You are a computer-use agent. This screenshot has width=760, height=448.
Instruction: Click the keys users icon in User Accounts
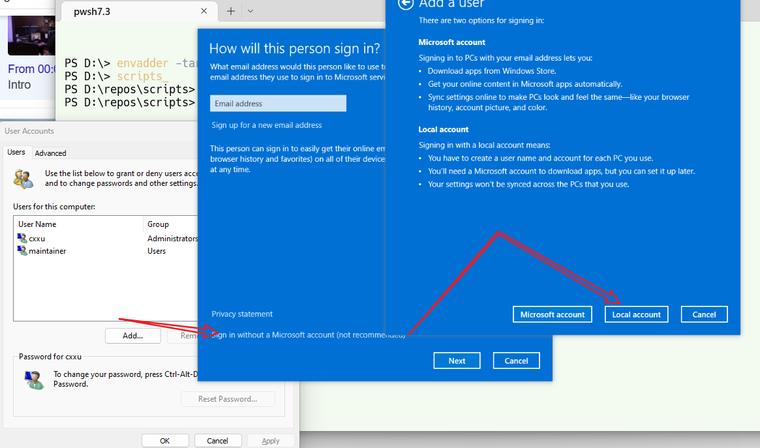click(23, 179)
